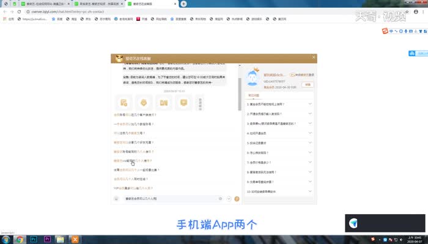Click the Sogou input method S icon
428x244 pixels.
click(x=385, y=31)
